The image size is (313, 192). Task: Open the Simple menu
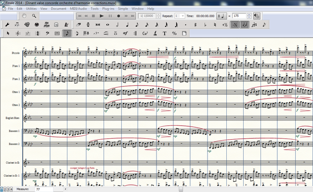[123, 9]
